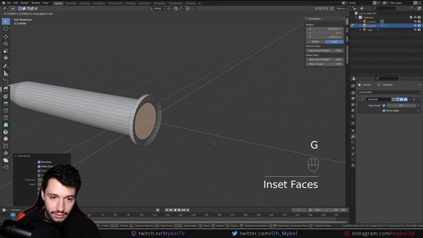Select the Measure ruler tool
The height and width of the screenshot is (238, 423).
(x=6, y=73)
